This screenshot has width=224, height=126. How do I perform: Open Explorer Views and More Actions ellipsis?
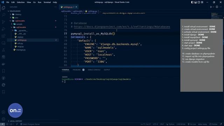(55, 7)
